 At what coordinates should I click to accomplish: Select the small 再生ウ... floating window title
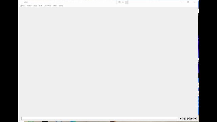(x=121, y=2)
